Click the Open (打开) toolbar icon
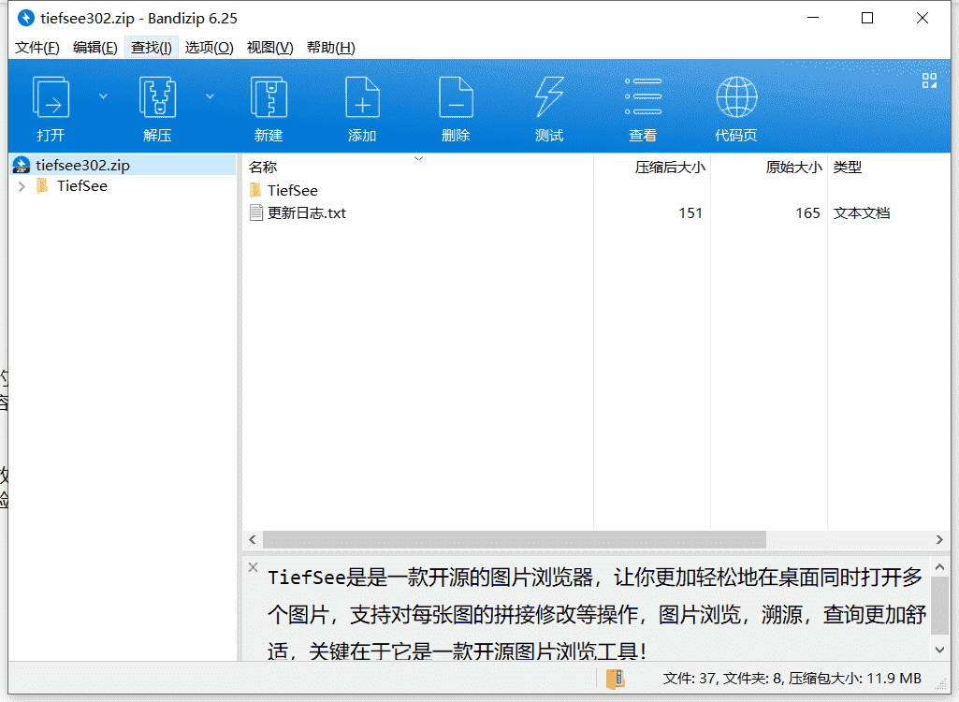The height and width of the screenshot is (702, 959). tap(51, 97)
